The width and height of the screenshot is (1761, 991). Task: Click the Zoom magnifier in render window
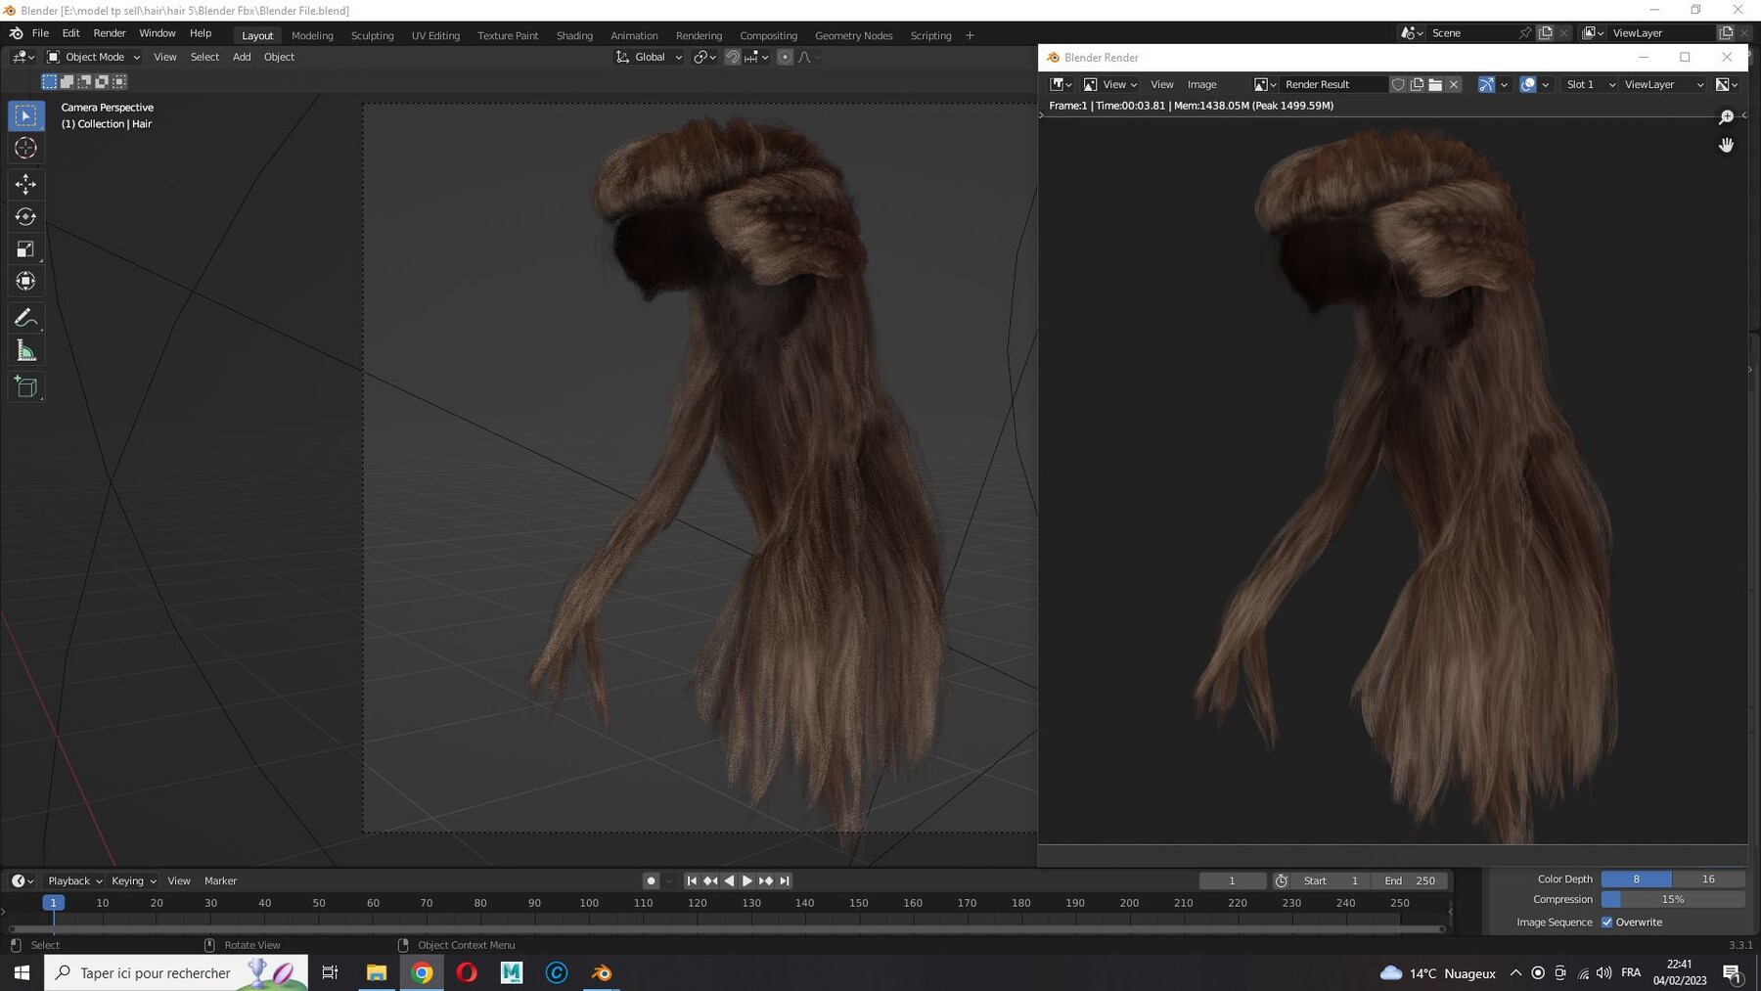coord(1726,117)
